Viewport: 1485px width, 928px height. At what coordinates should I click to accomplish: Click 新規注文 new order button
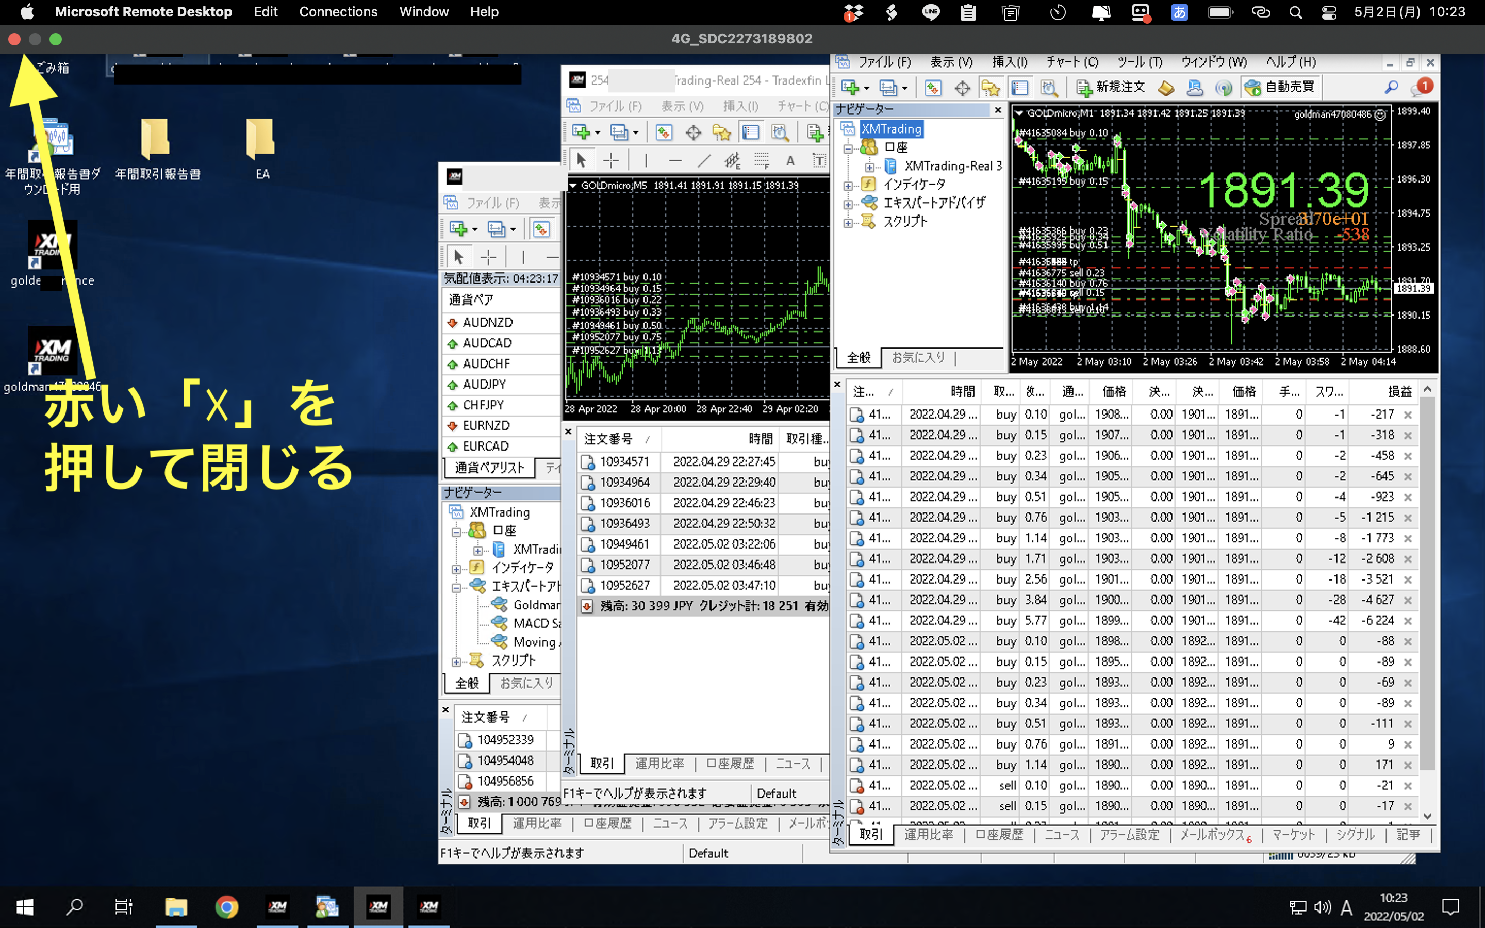point(1111,88)
